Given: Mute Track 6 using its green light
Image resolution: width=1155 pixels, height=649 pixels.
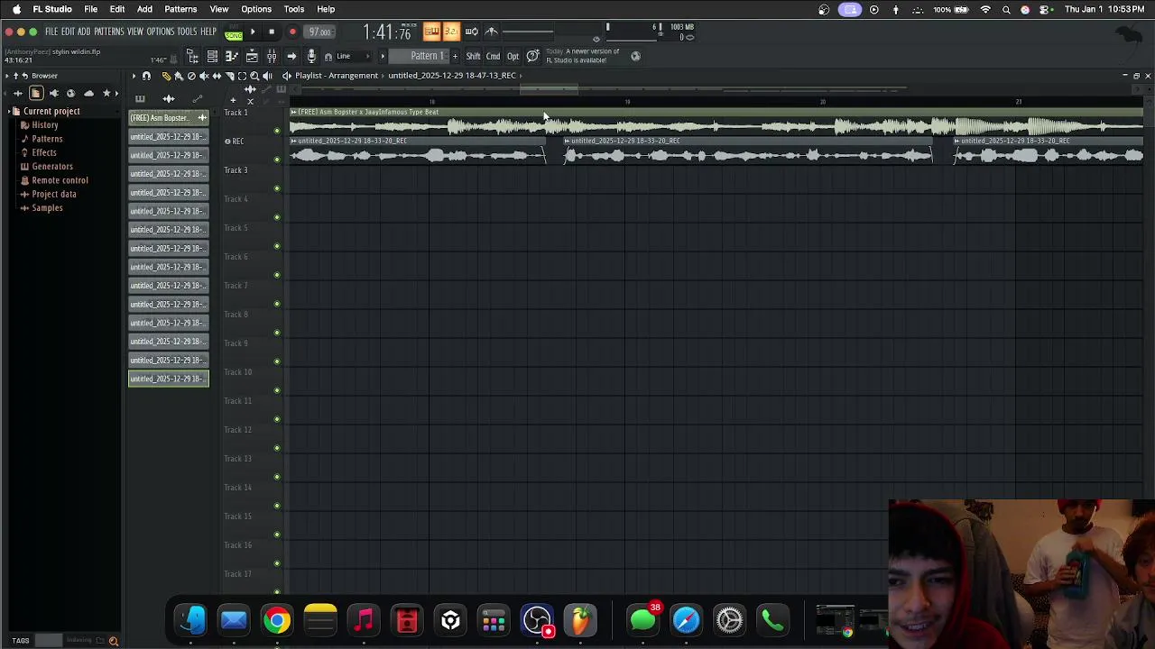Looking at the screenshot, I should tap(277, 274).
